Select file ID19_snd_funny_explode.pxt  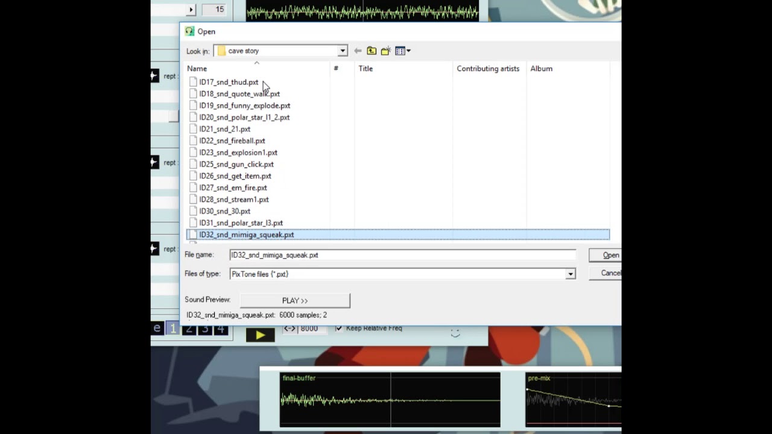tap(244, 105)
